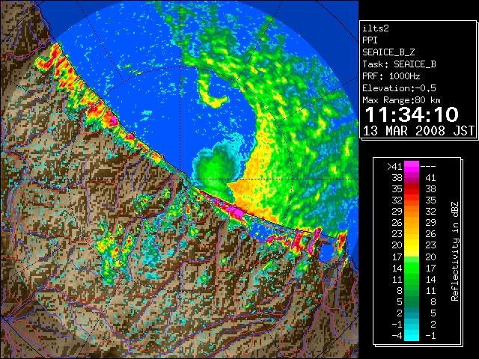Click the '-4' legend label
The width and height of the screenshot is (479, 359).
click(x=397, y=335)
